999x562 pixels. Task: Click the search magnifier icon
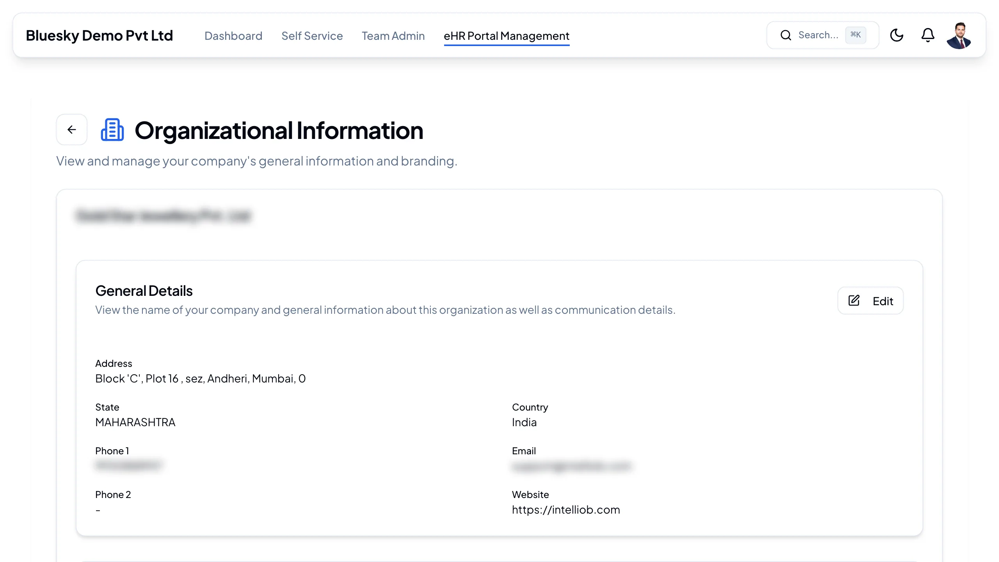tap(786, 35)
